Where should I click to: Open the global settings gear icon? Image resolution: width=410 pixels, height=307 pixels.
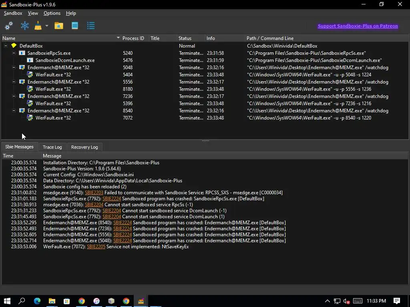coord(9,26)
